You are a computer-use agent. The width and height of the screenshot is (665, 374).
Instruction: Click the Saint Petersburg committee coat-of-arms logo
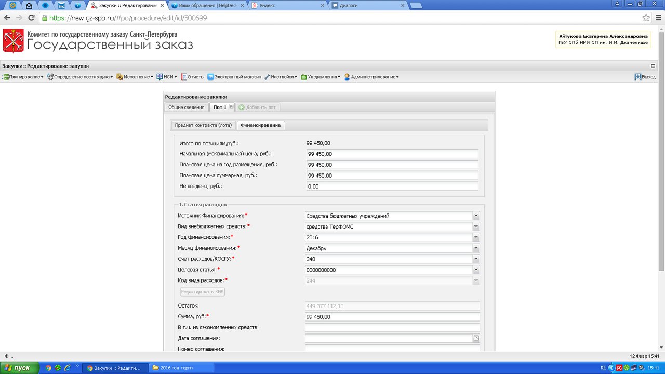click(13, 41)
